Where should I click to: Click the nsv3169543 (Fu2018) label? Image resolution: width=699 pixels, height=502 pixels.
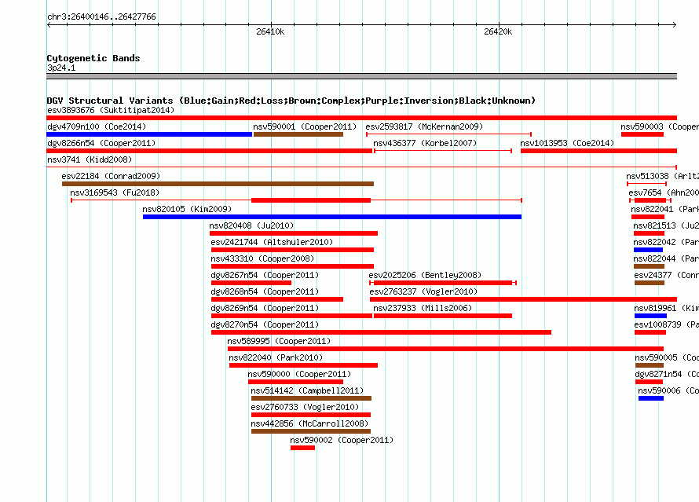click(x=115, y=192)
